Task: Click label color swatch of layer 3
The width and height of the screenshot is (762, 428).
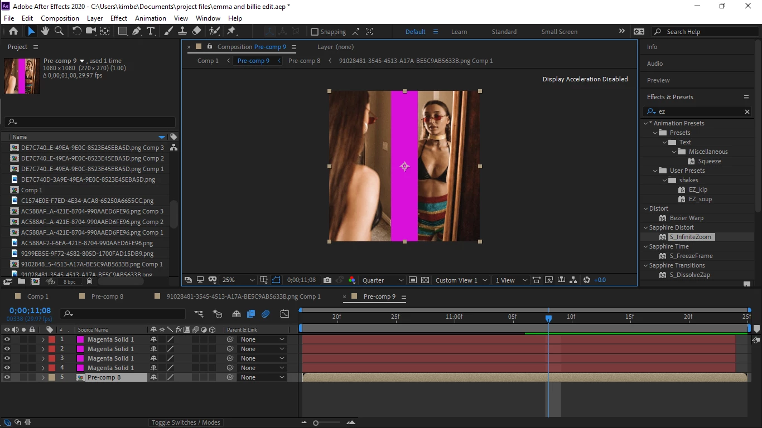Action: click(x=52, y=358)
